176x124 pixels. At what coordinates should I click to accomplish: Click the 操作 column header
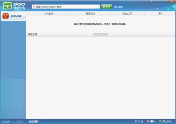(x=160, y=14)
